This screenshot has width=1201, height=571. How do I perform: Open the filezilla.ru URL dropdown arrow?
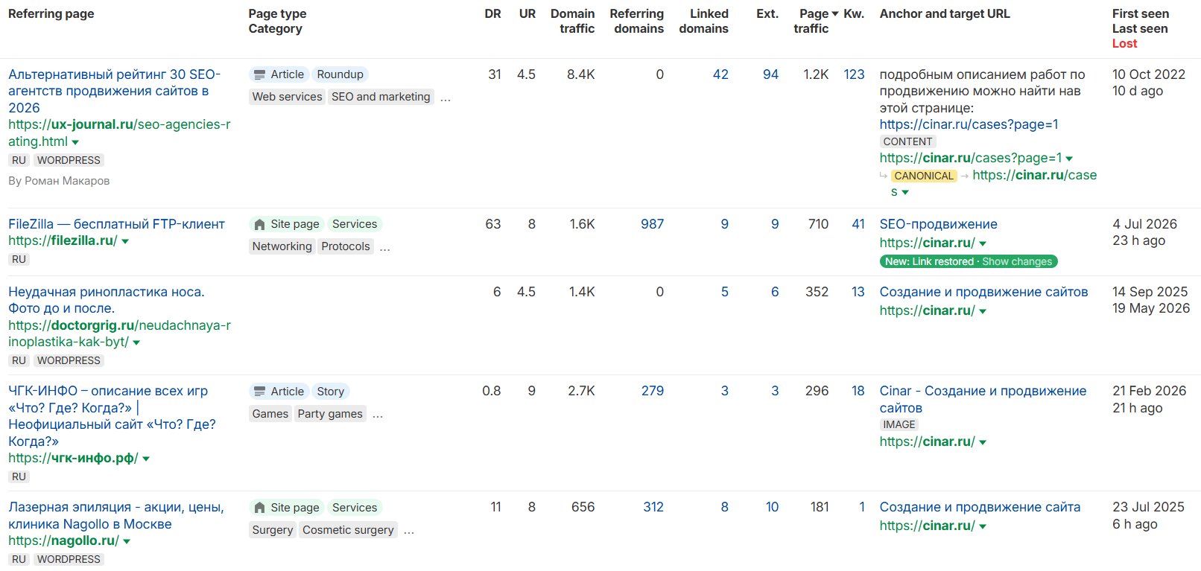(125, 241)
